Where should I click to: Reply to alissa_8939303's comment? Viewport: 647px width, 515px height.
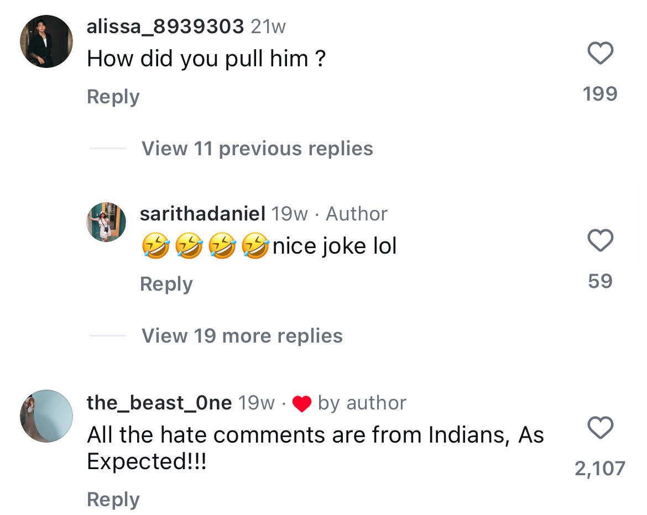tap(113, 97)
